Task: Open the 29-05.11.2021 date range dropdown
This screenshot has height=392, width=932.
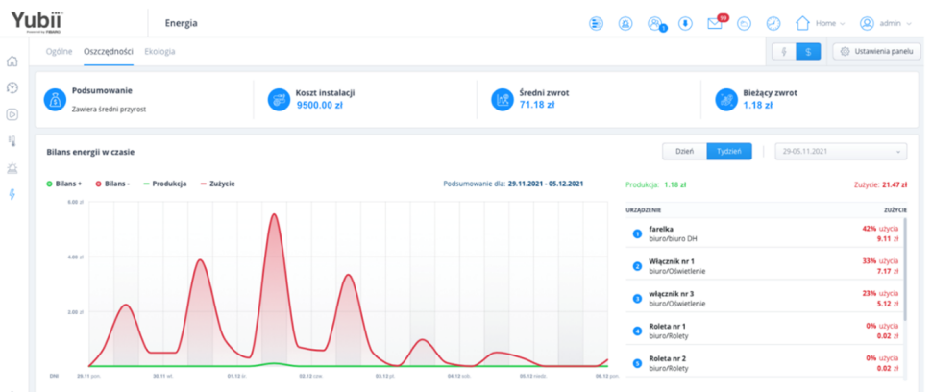Action: tap(843, 152)
